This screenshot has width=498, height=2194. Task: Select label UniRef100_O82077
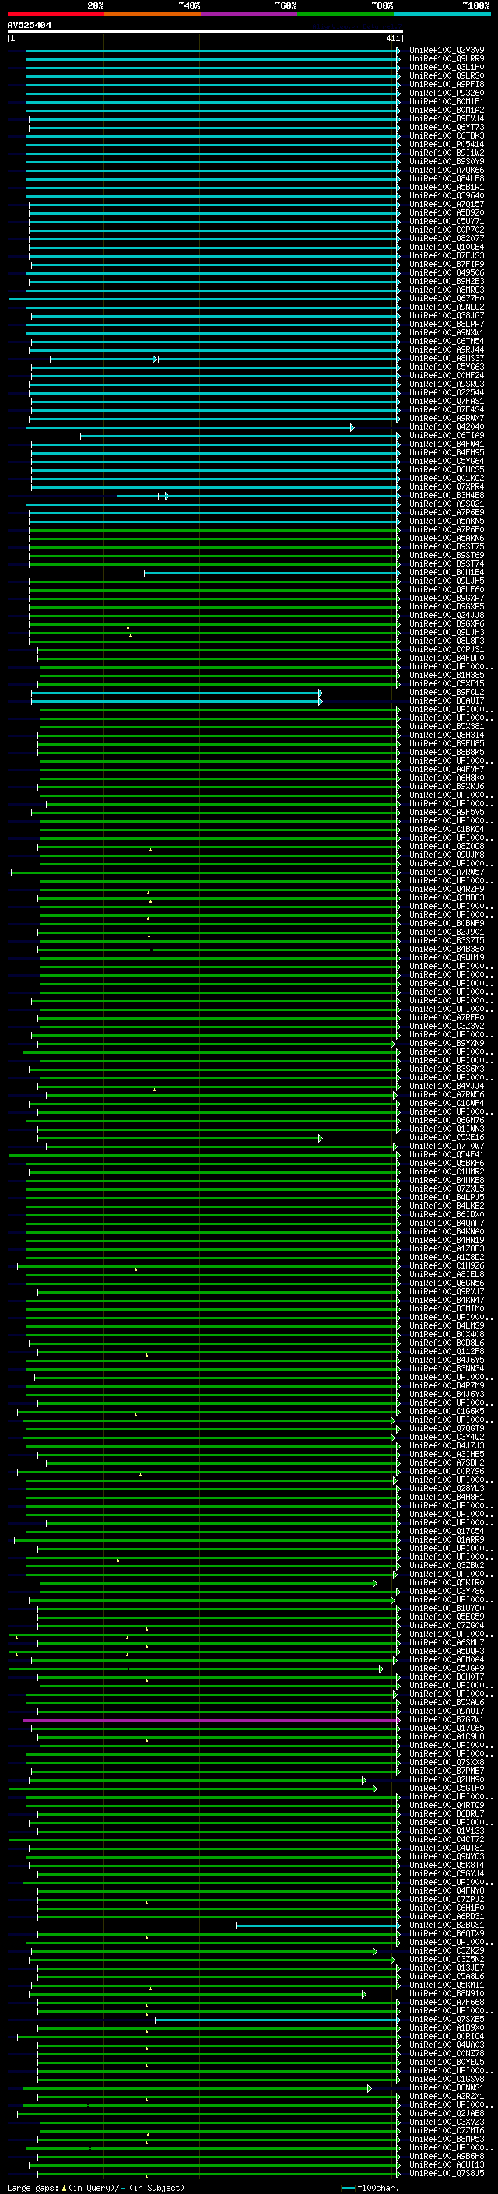point(447,238)
